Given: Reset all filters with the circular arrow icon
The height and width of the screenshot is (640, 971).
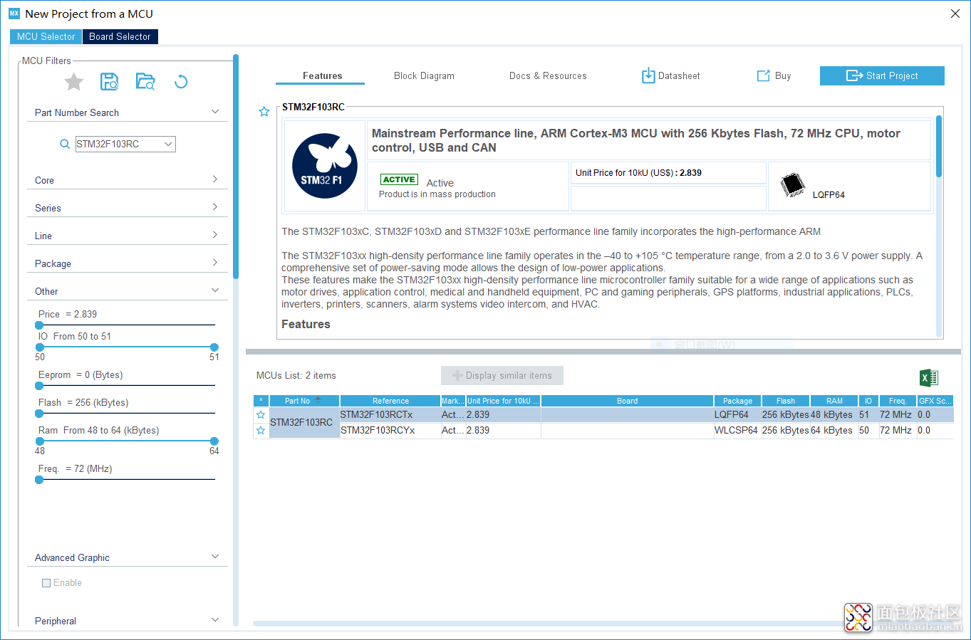Looking at the screenshot, I should click(181, 81).
